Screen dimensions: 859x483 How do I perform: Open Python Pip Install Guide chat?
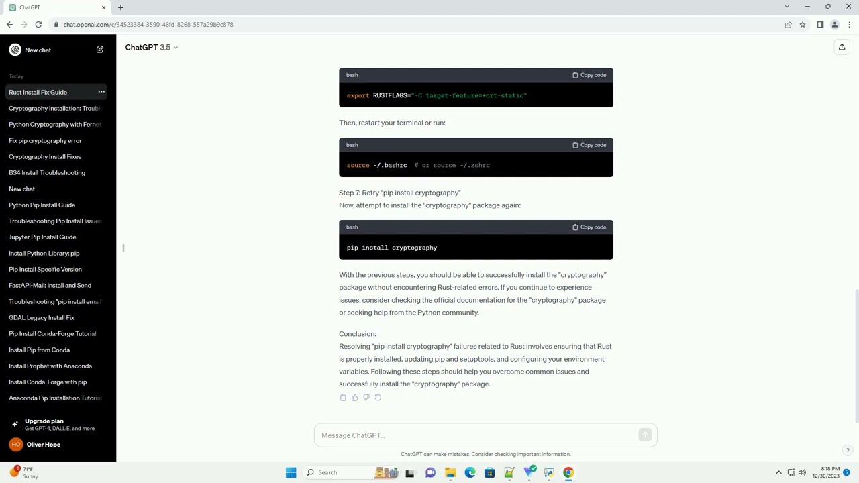pyautogui.click(x=56, y=205)
